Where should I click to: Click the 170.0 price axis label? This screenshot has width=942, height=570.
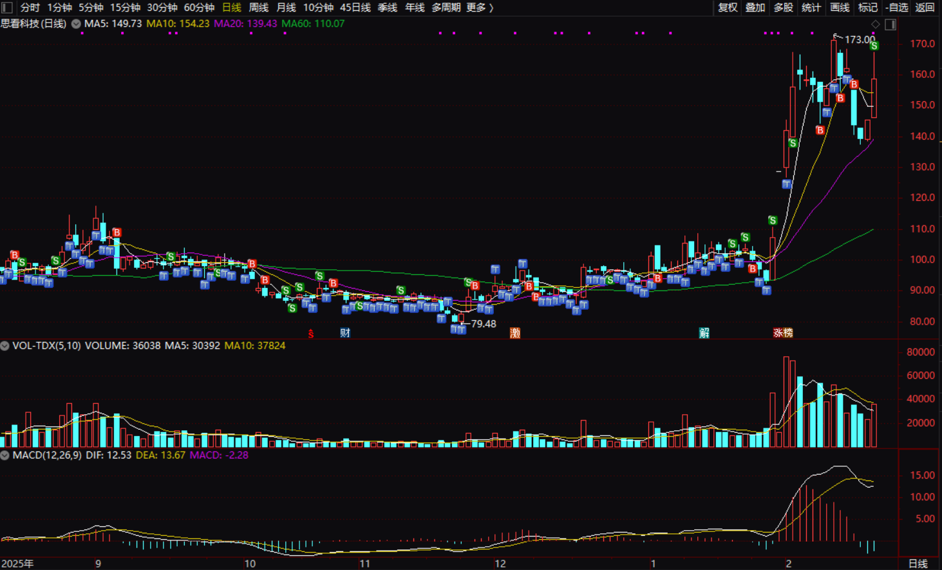point(922,44)
